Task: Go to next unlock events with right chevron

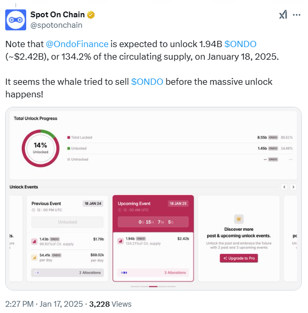Action: (x=293, y=187)
